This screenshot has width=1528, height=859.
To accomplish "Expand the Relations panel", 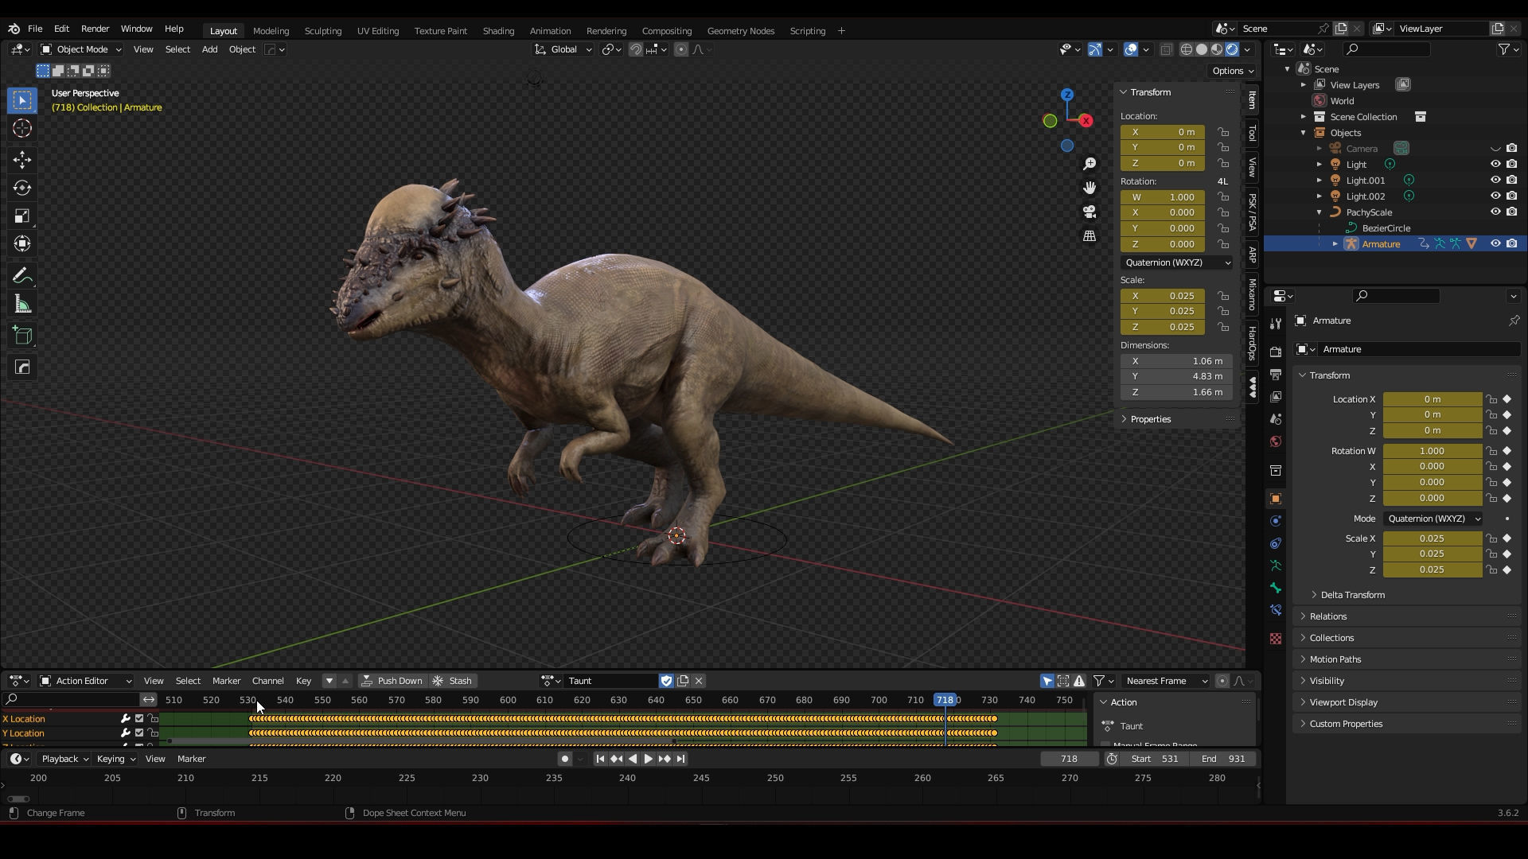I will (x=1327, y=616).
